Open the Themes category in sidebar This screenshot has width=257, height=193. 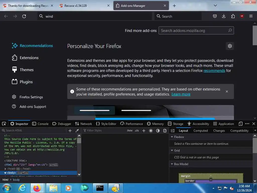23,70
